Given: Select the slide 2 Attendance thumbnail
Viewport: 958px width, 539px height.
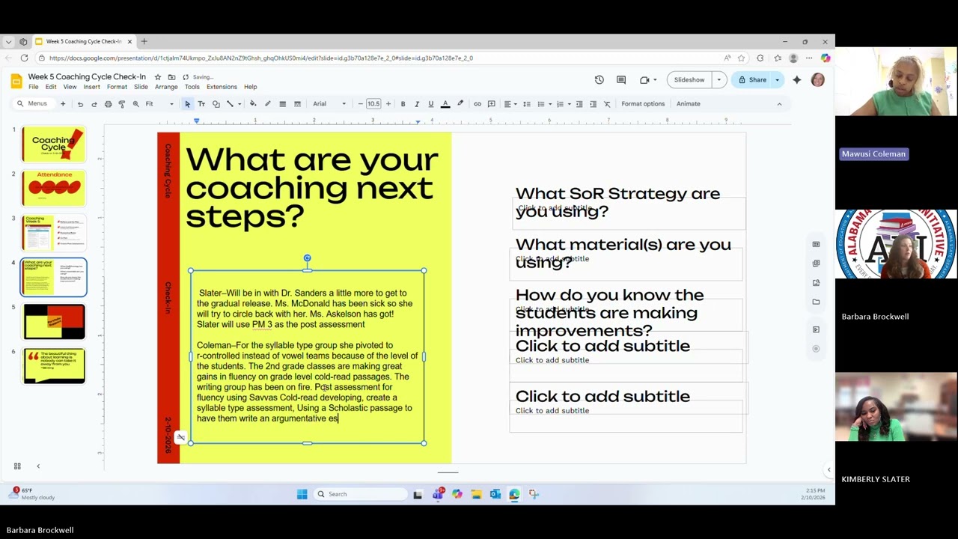Looking at the screenshot, I should 54,188.
